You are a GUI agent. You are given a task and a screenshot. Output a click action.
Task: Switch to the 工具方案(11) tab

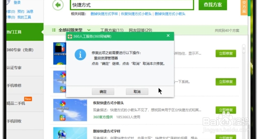tap(112, 30)
